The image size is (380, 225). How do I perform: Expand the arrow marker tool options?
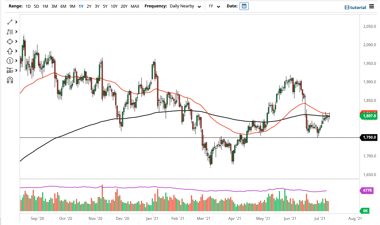coord(16,51)
